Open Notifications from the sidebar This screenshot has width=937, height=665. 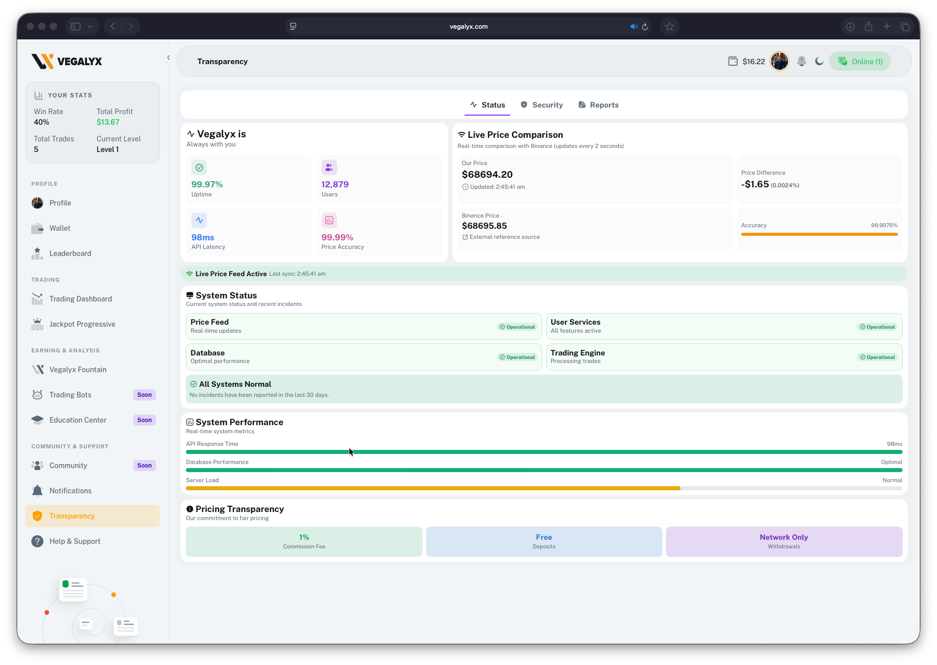click(92, 491)
